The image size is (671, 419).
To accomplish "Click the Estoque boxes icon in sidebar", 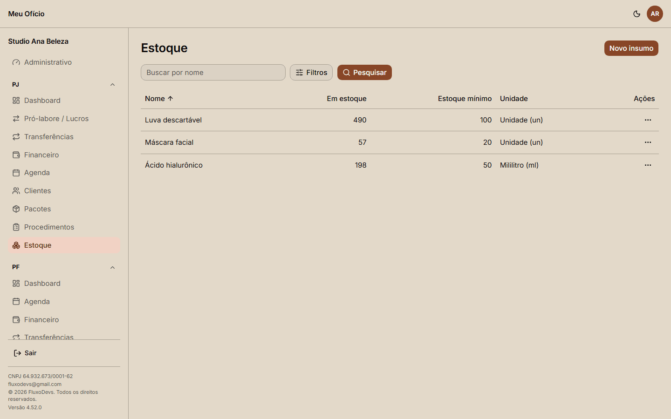I will (16, 245).
